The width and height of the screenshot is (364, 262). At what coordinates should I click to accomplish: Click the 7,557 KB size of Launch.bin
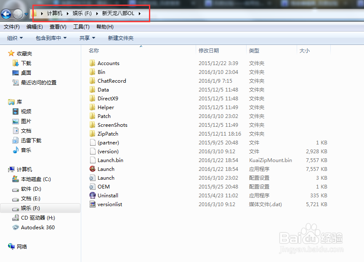click(316, 160)
